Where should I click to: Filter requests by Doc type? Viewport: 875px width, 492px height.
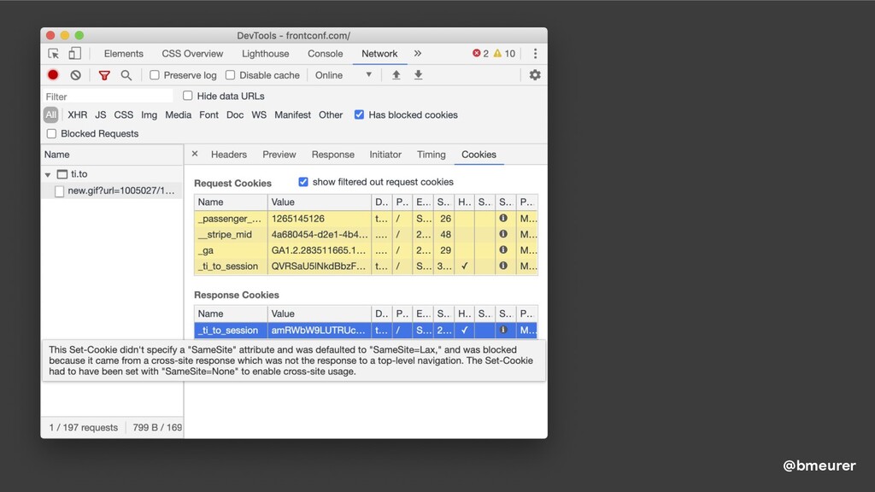[x=235, y=114]
